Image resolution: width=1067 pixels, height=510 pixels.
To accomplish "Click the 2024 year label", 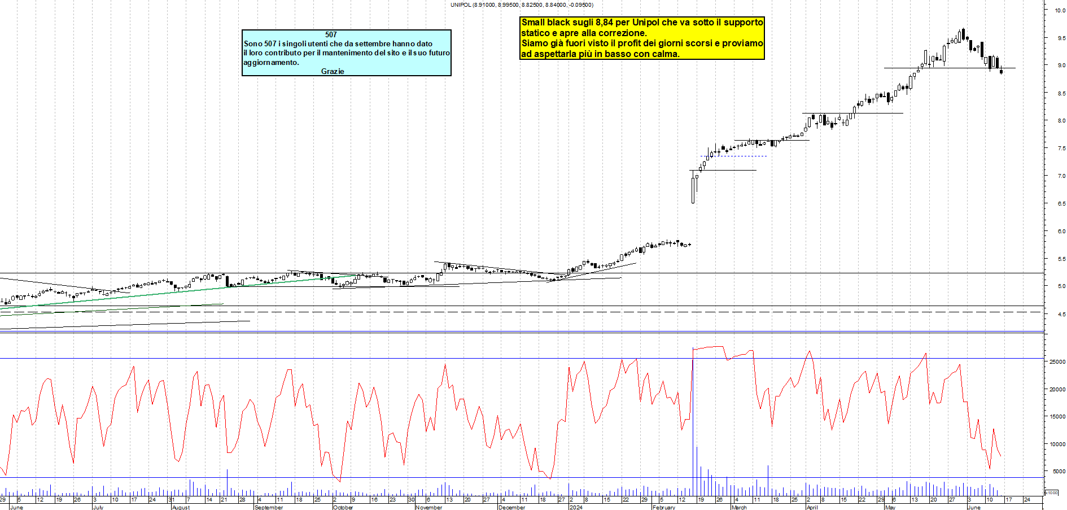I will pos(576,507).
